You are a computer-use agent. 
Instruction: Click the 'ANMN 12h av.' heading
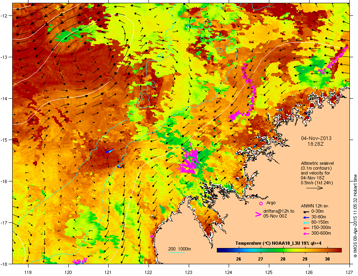click(315, 206)
